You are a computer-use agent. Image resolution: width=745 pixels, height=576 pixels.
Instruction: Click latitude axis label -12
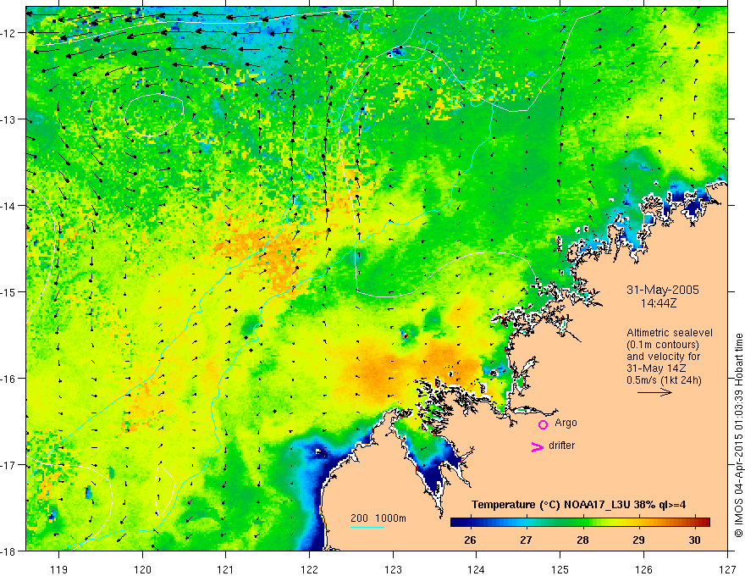9,33
